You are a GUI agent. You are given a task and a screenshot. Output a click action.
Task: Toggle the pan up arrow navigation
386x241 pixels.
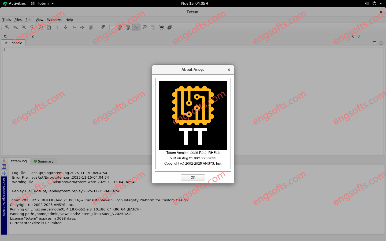tap(57, 27)
